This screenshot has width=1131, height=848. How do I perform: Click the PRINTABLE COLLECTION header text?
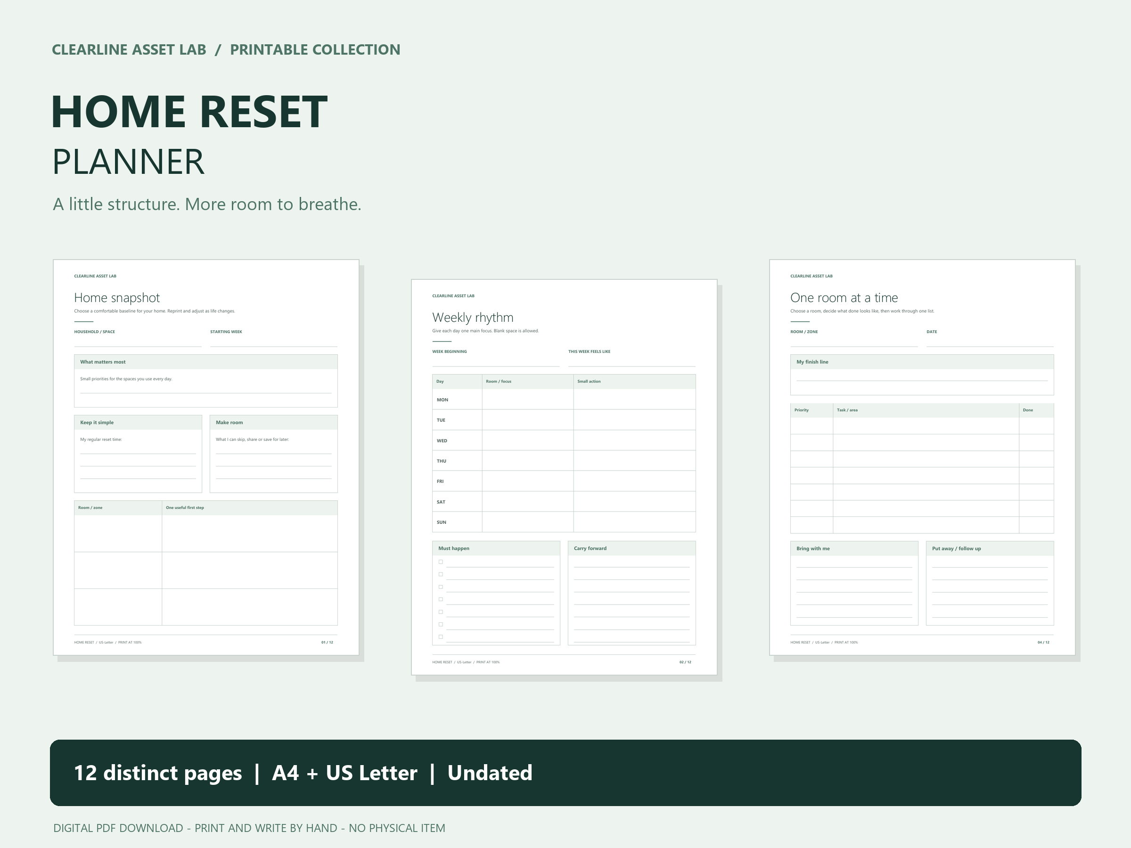[x=315, y=49]
